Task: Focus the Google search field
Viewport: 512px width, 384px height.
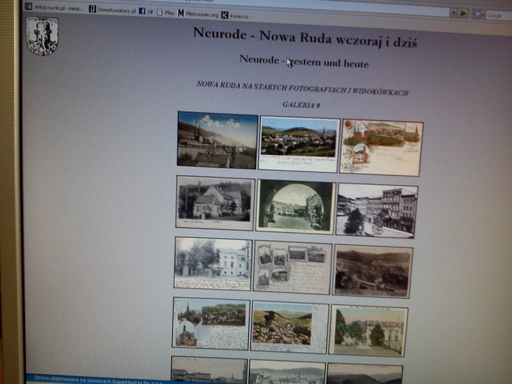Action: [x=499, y=15]
